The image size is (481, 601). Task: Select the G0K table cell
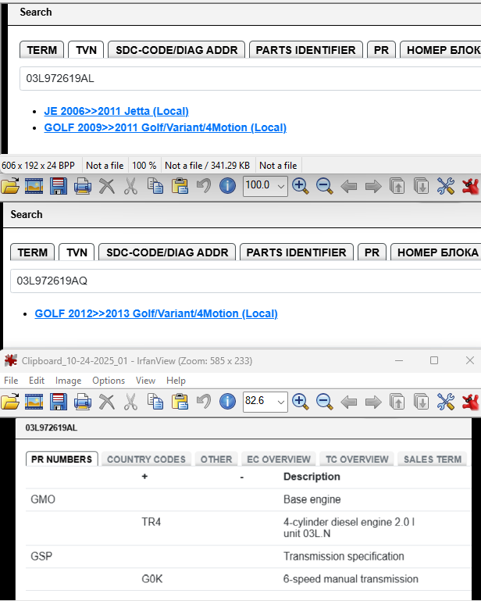pyautogui.click(x=152, y=579)
